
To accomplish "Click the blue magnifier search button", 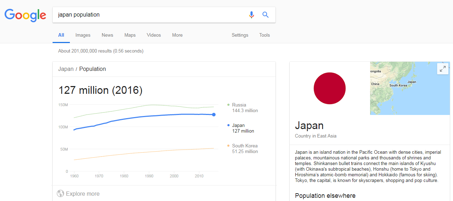I will 266,15.
